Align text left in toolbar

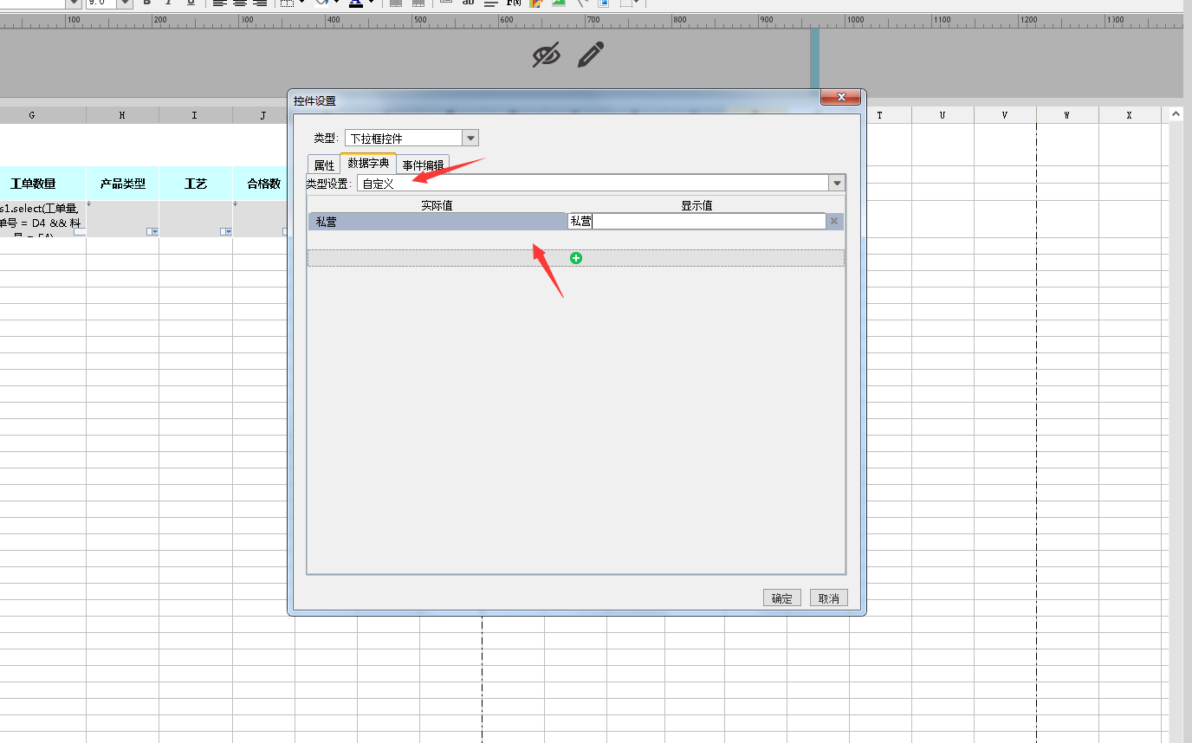220,3
